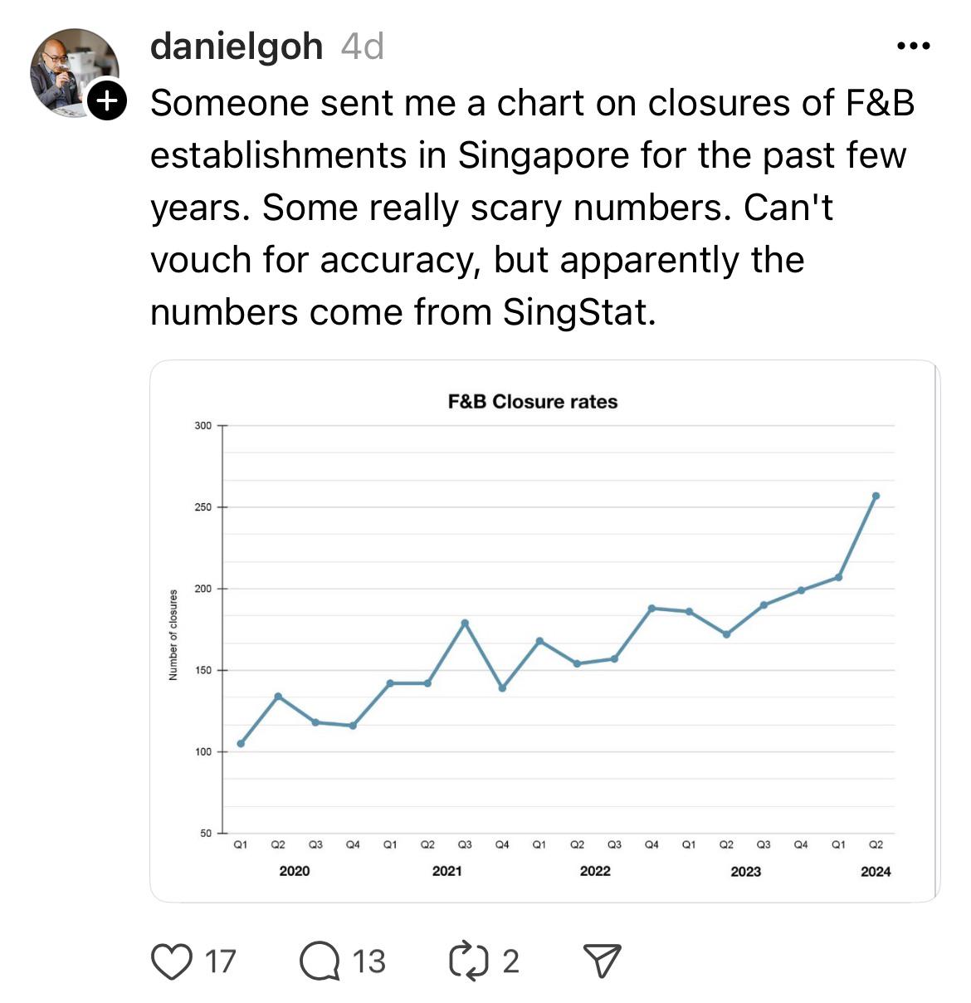
Task: Click the Number of closures axis label
Action: (173, 635)
